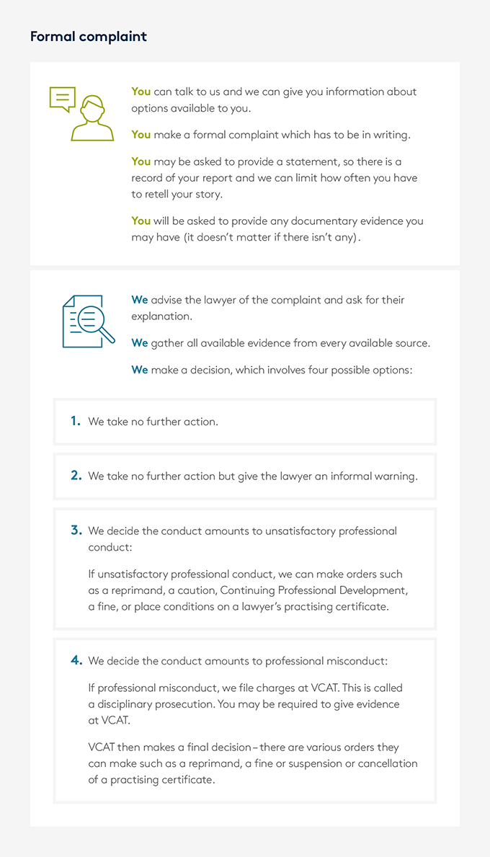This screenshot has height=857, width=490.
Task: Click the number 4 marker
Action: coord(76,660)
